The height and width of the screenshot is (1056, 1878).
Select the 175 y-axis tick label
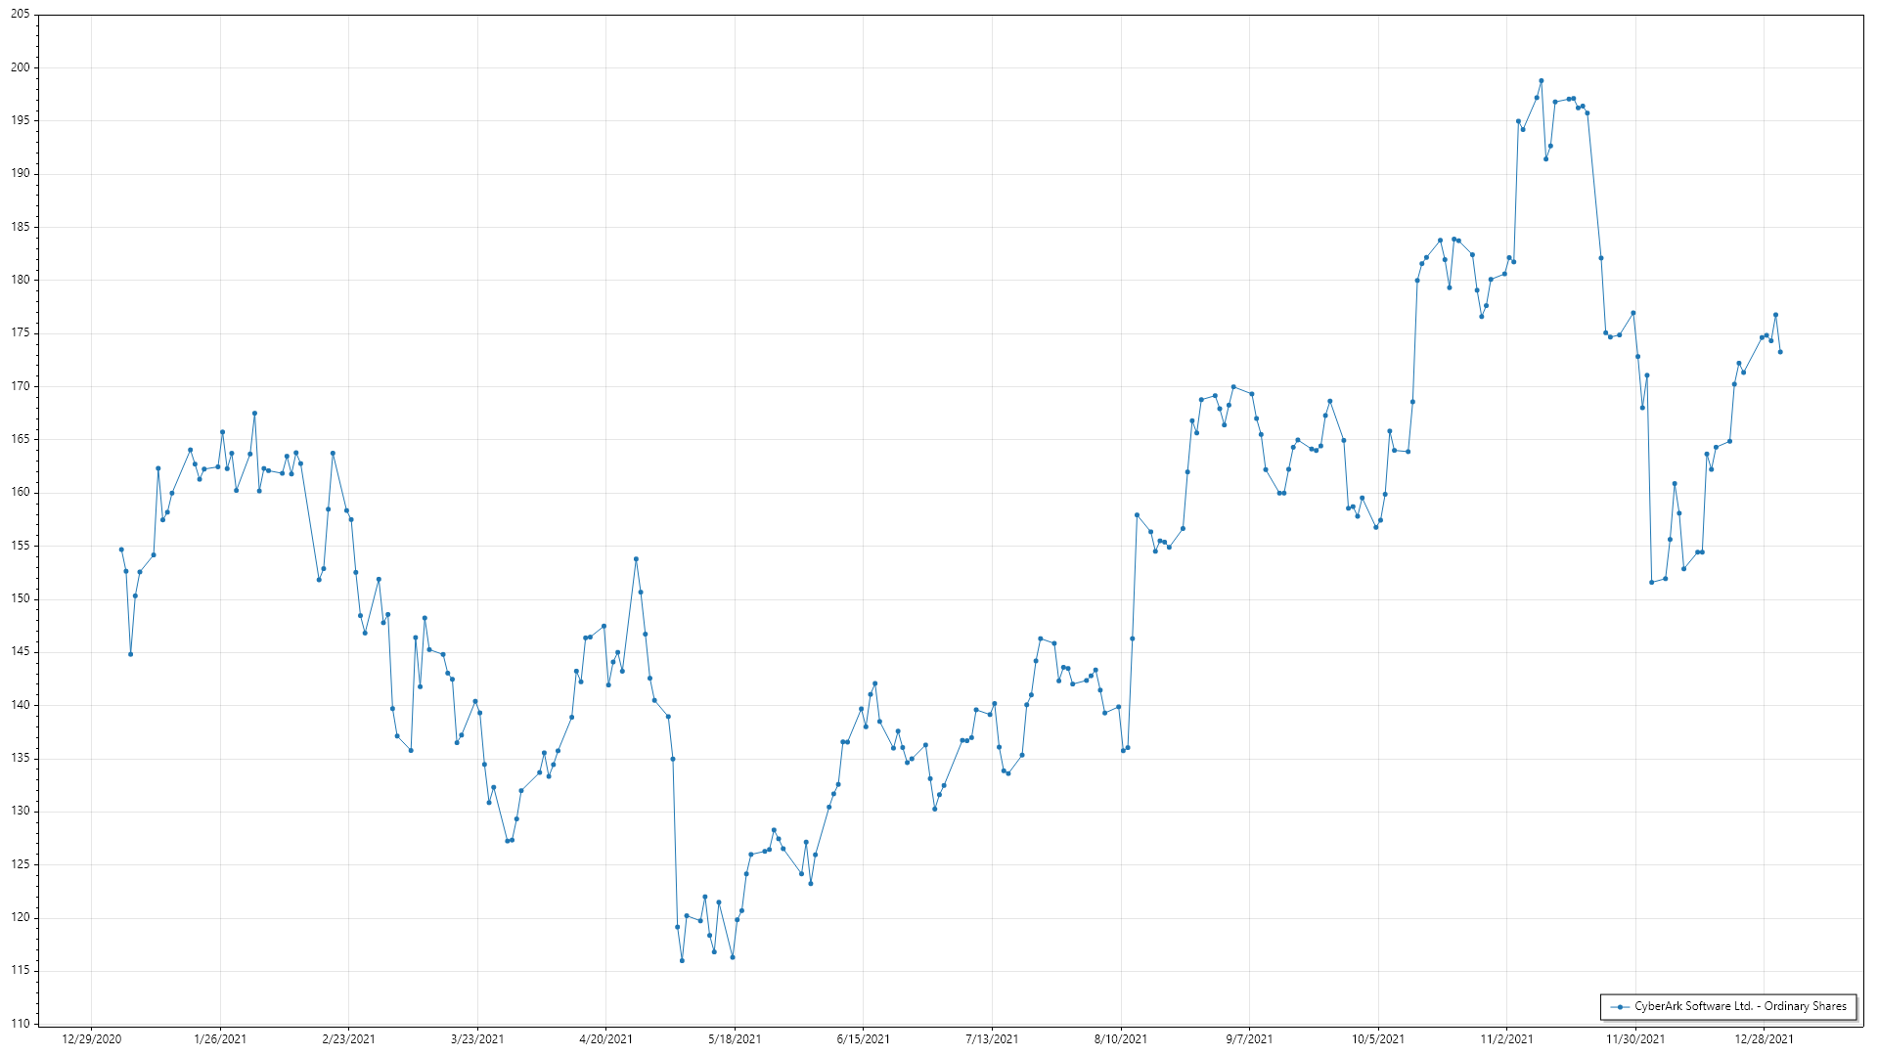coord(20,333)
